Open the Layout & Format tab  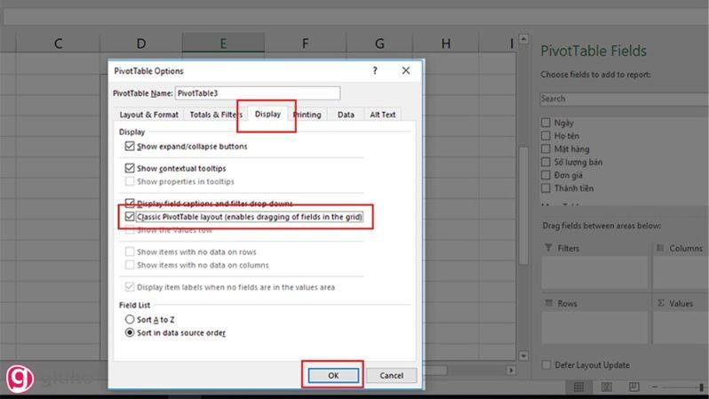click(148, 115)
